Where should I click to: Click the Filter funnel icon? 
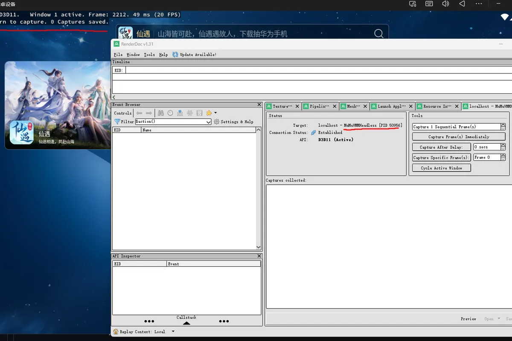tap(117, 121)
